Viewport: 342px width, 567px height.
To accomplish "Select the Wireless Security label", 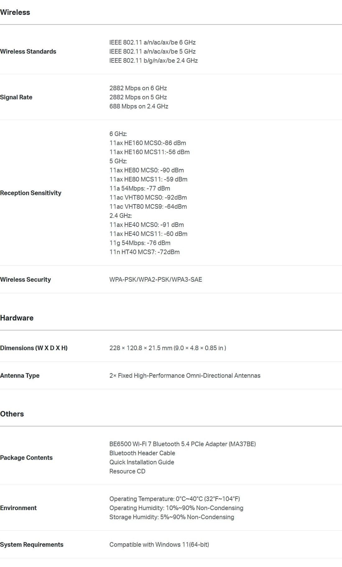I will tap(25, 279).
